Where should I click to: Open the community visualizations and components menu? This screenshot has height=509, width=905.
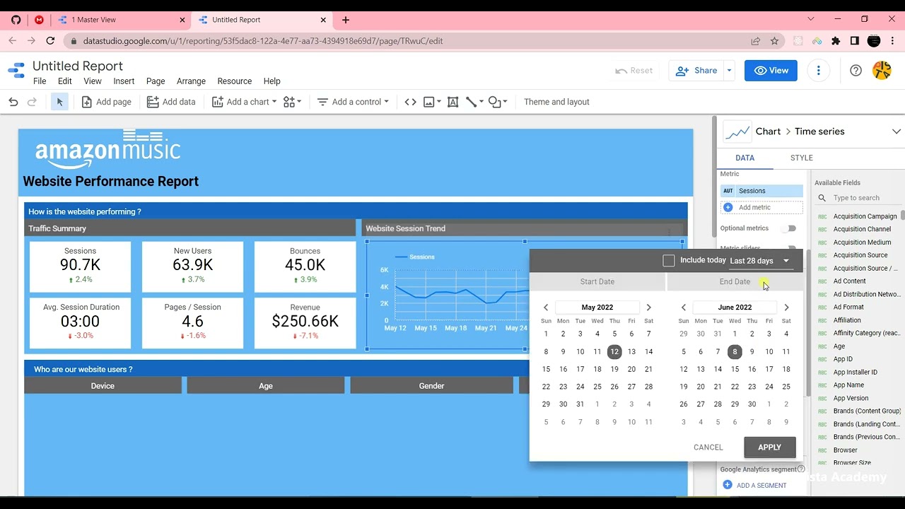click(292, 102)
